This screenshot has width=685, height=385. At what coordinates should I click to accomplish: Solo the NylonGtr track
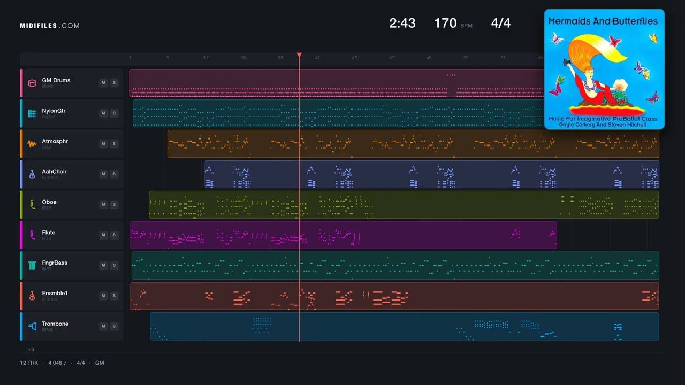pos(114,113)
